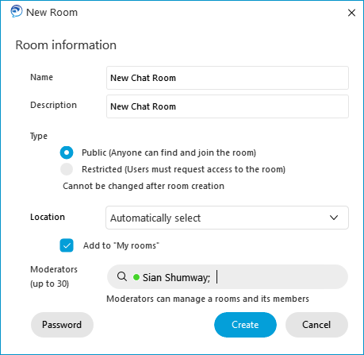Click into the Description input field
Image resolution: width=364 pixels, height=355 pixels.
(x=228, y=106)
